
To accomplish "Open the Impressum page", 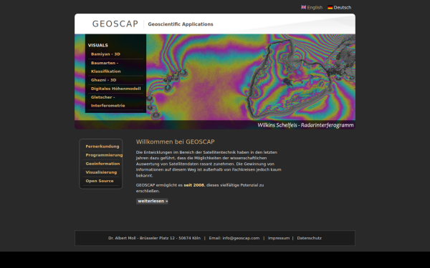I will pyautogui.click(x=279, y=238).
